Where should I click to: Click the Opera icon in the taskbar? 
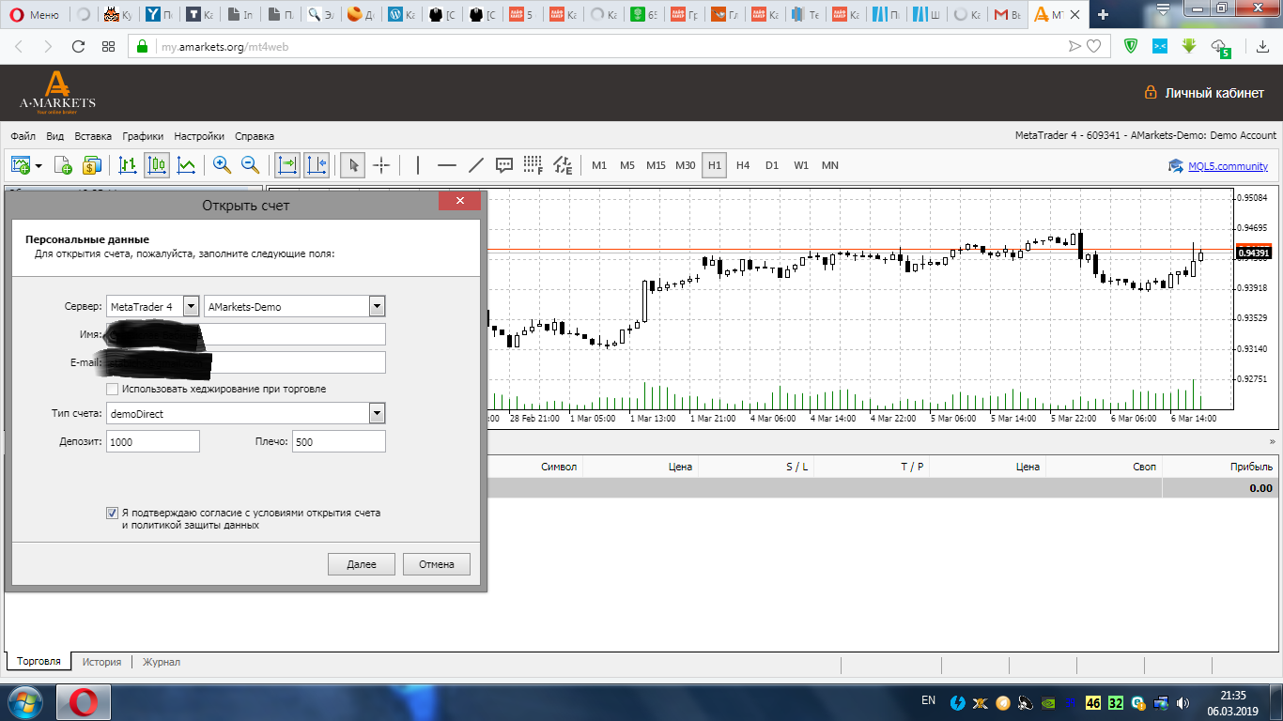click(84, 701)
